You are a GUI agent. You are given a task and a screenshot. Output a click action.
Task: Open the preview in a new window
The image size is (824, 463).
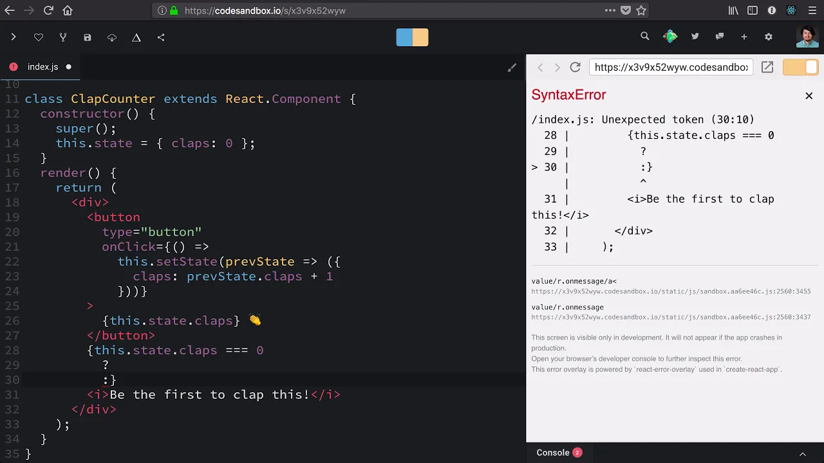(x=767, y=67)
